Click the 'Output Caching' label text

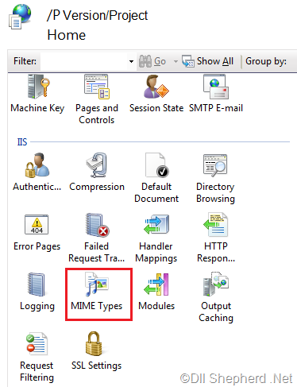point(216,312)
